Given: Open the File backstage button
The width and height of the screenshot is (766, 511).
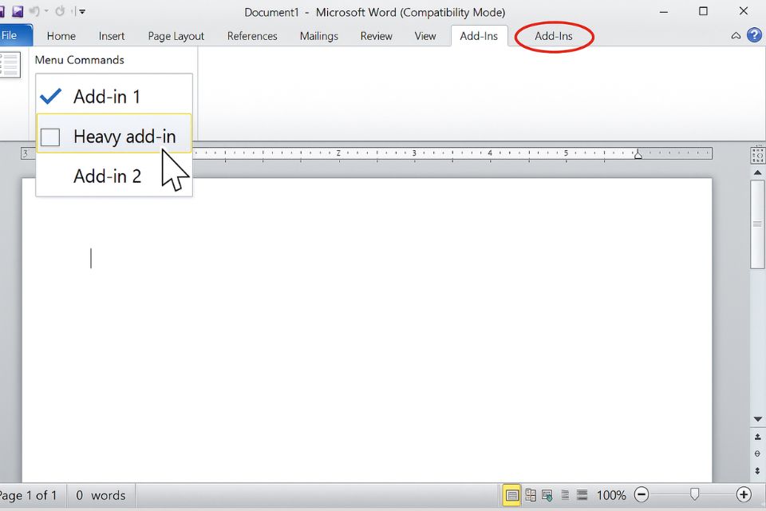Looking at the screenshot, I should coord(11,36).
